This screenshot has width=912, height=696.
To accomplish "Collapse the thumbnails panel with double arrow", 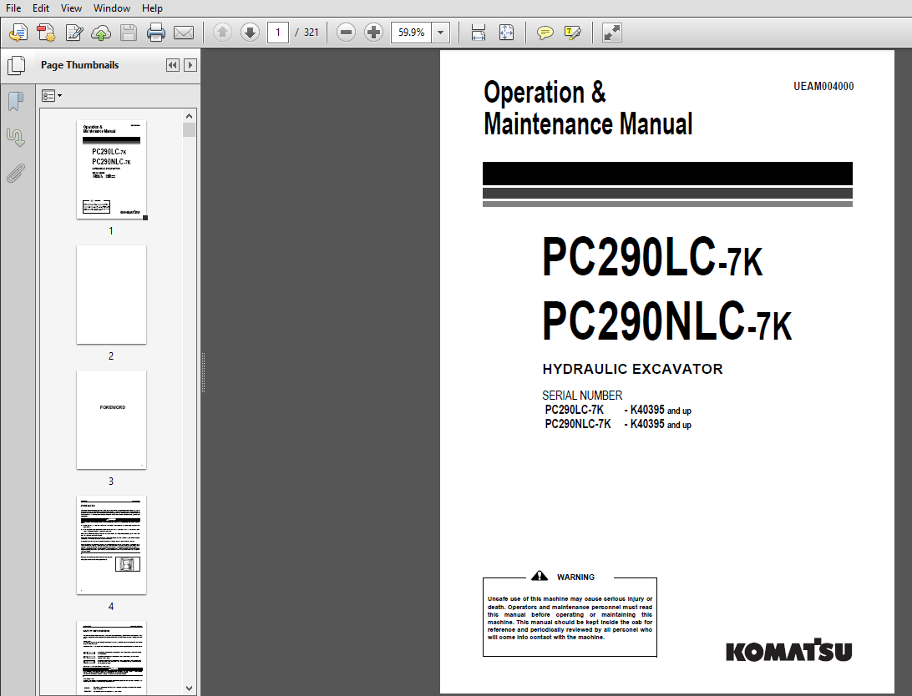I will click(x=173, y=65).
